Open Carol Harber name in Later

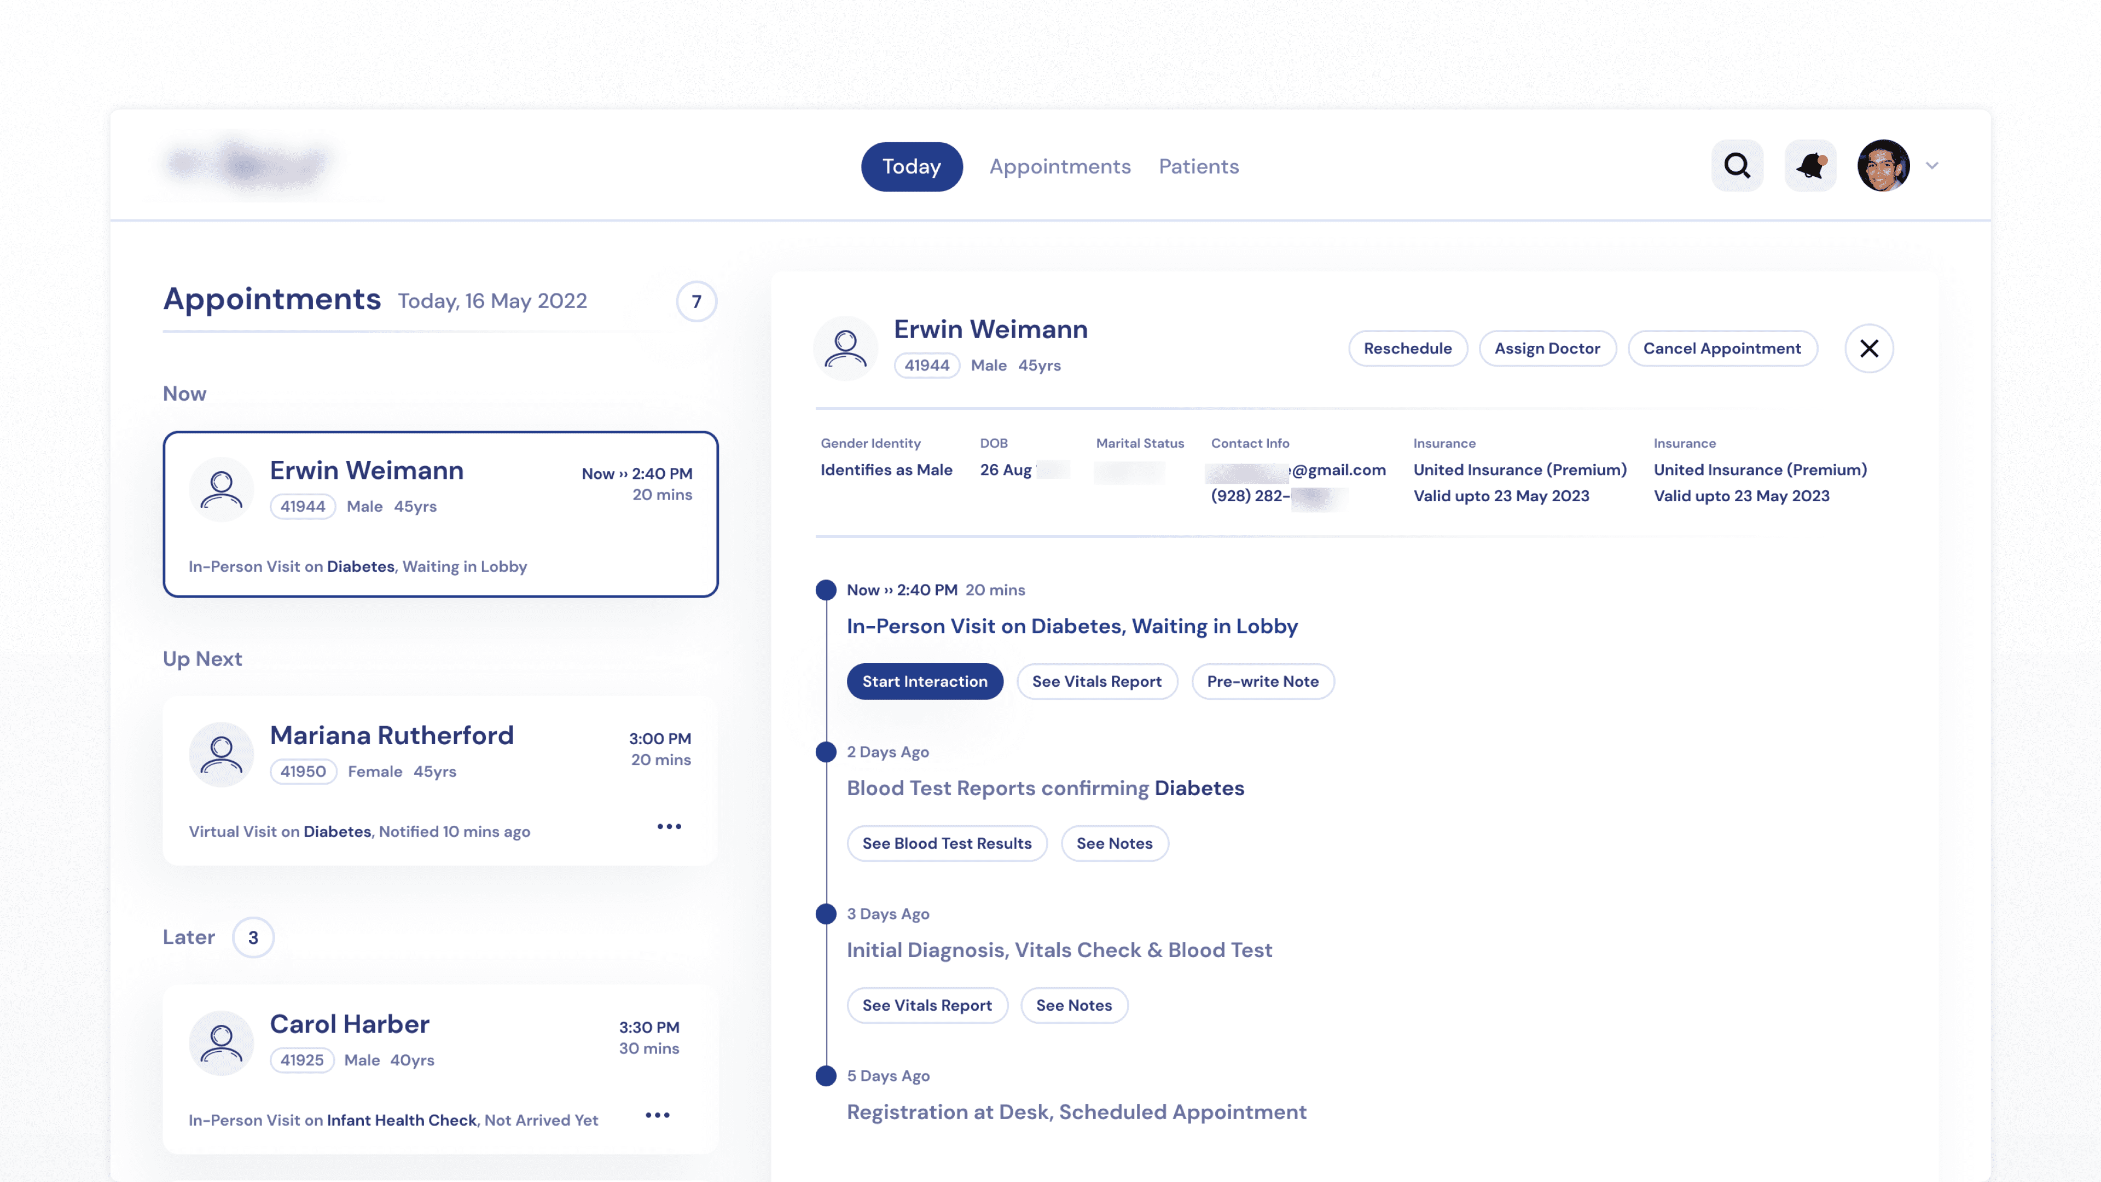pyautogui.click(x=349, y=1024)
